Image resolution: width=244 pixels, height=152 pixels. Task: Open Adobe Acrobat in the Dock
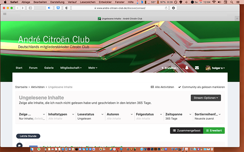click(x=186, y=149)
